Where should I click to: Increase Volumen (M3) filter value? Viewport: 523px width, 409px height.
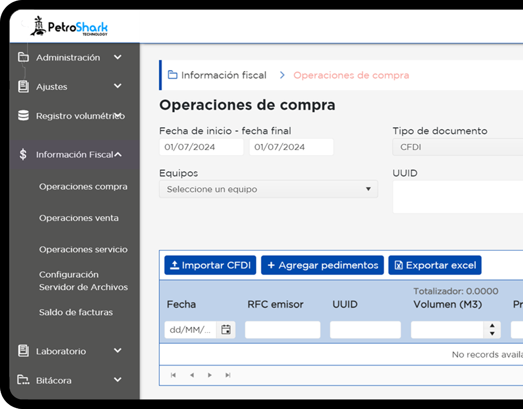pos(492,326)
